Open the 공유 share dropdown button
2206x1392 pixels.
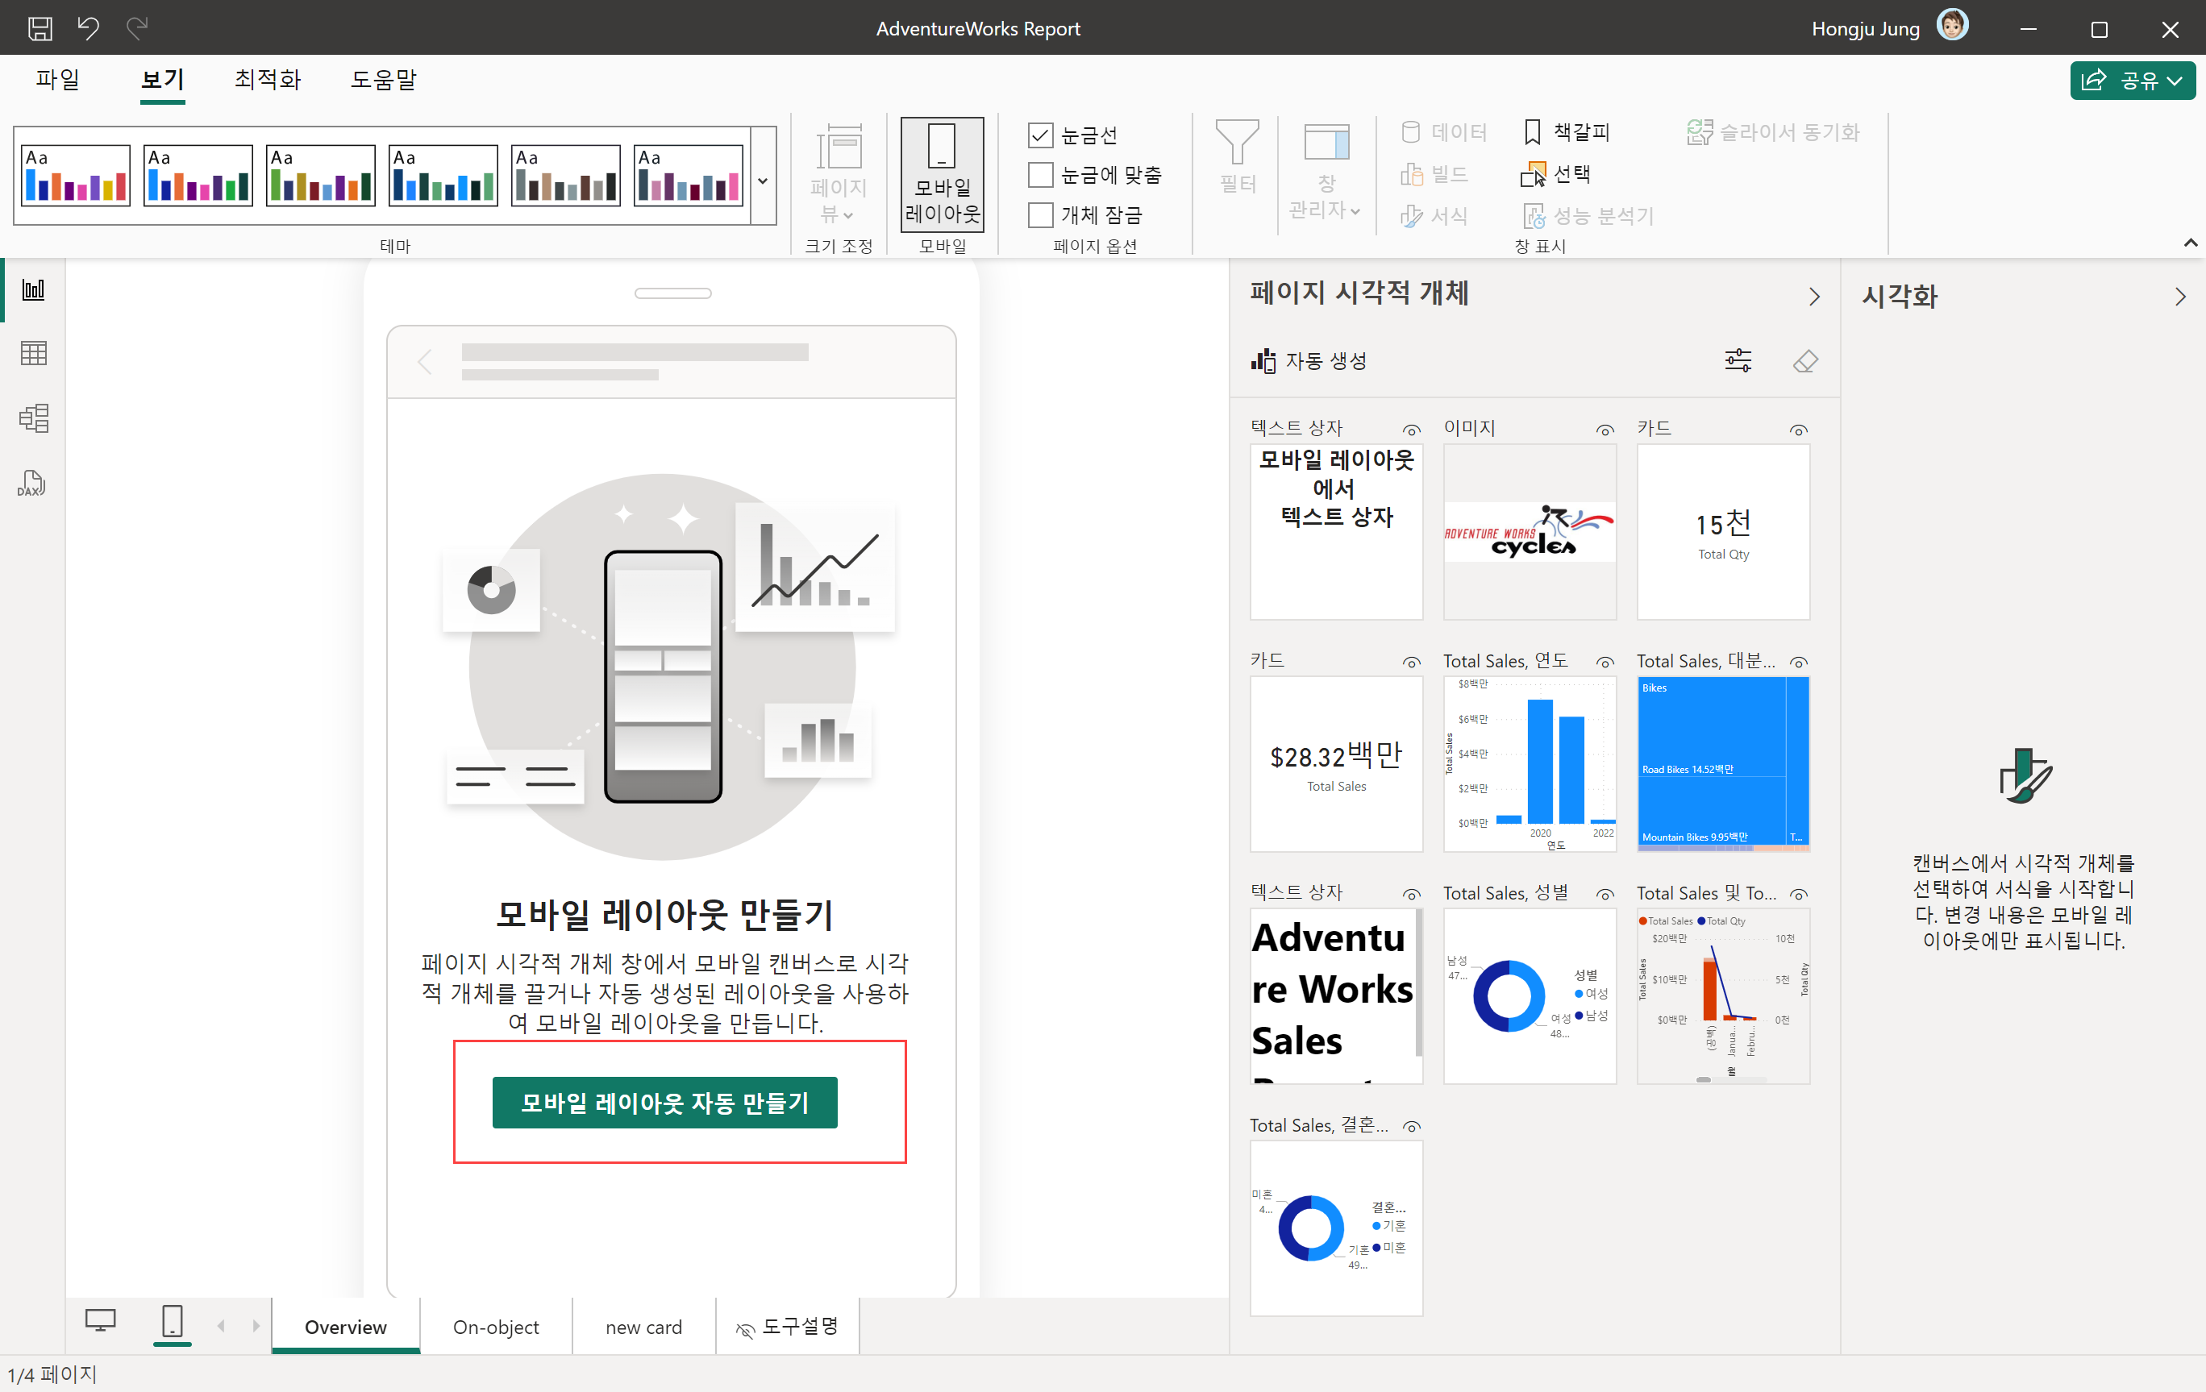tap(2132, 81)
